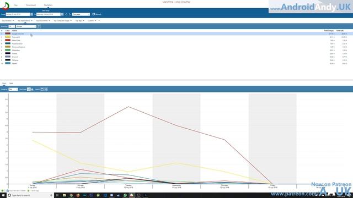353x198 pixels.
Task: Open Top Applications dropdown
Action: [x=25, y=21]
